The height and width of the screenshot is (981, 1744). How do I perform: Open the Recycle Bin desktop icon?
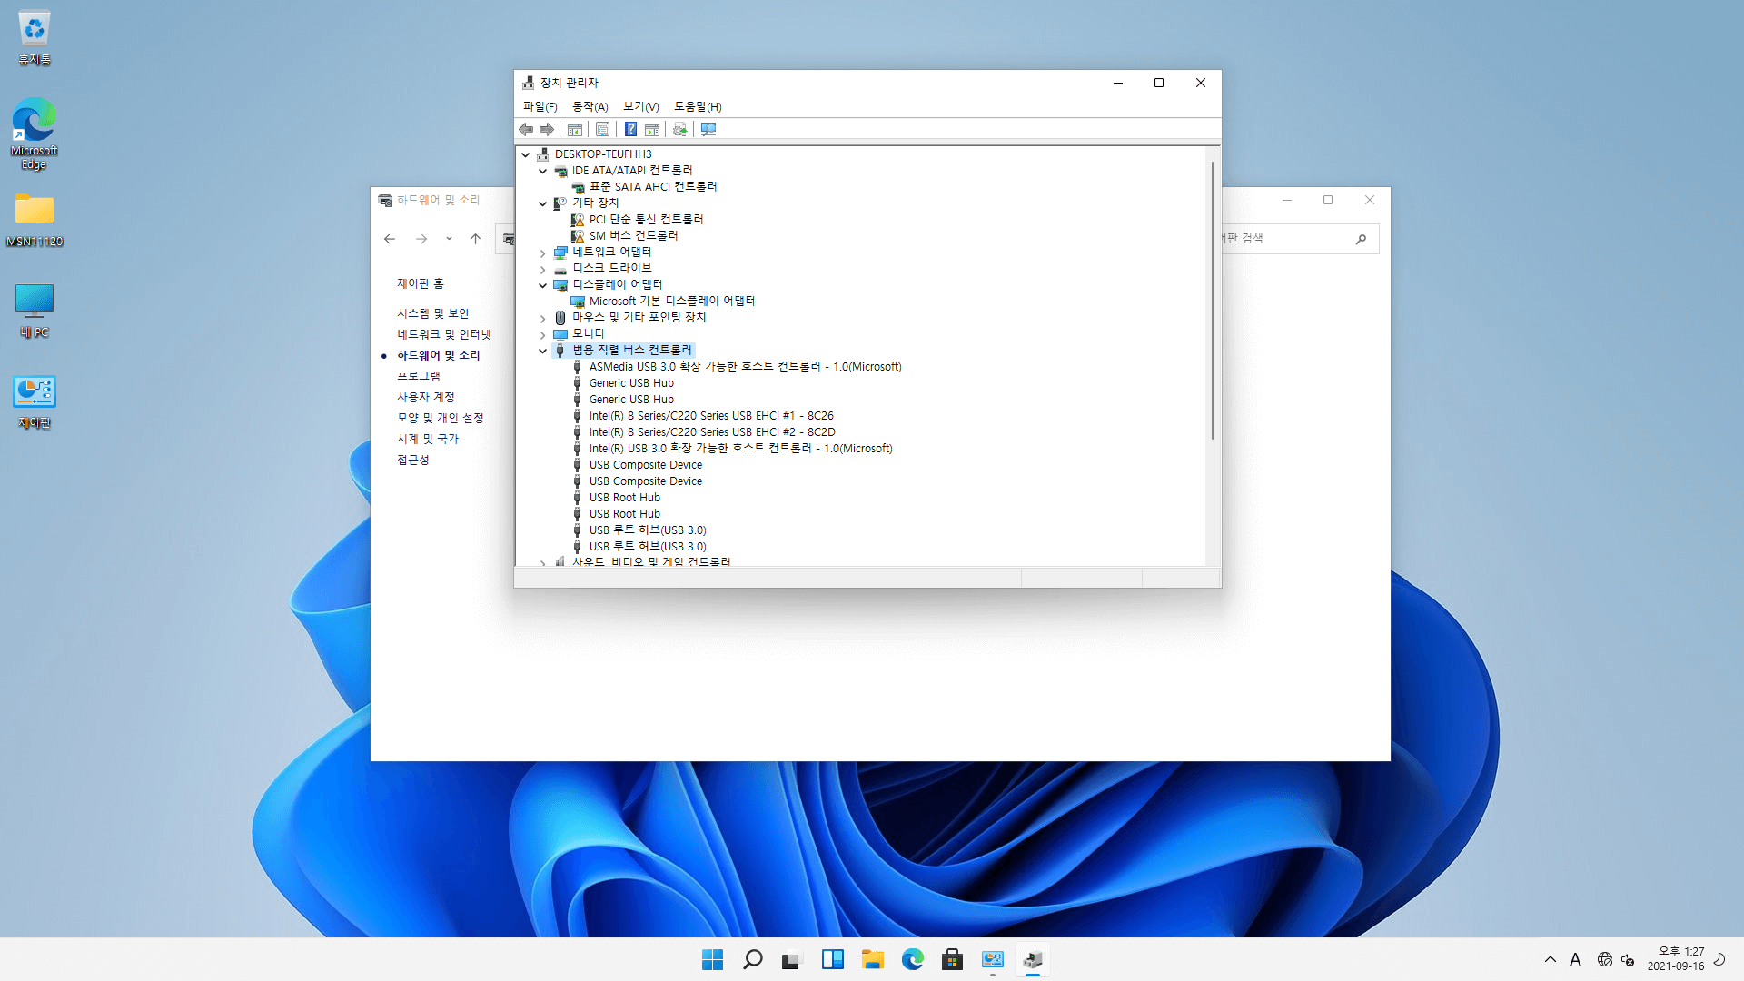pyautogui.click(x=35, y=39)
